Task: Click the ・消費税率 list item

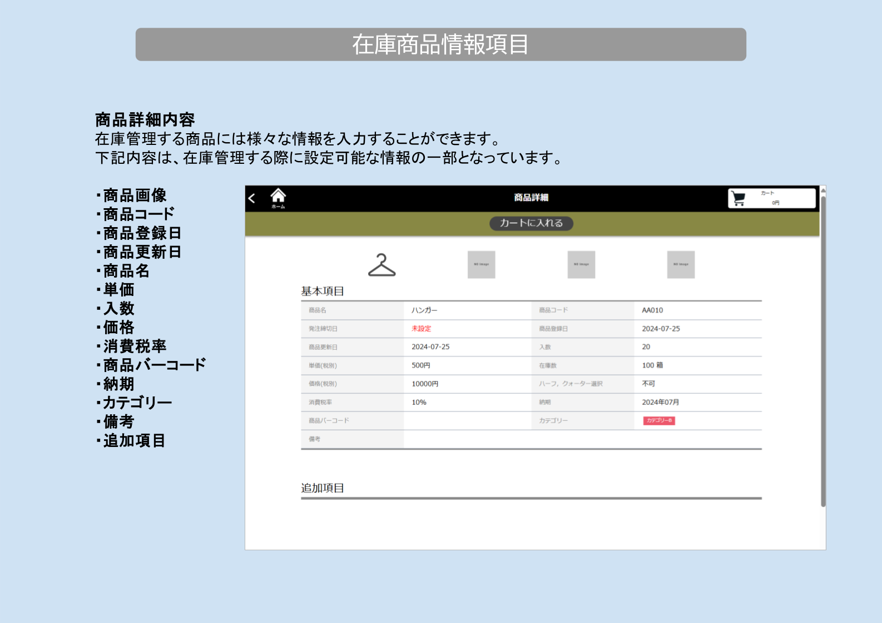Action: (131, 346)
